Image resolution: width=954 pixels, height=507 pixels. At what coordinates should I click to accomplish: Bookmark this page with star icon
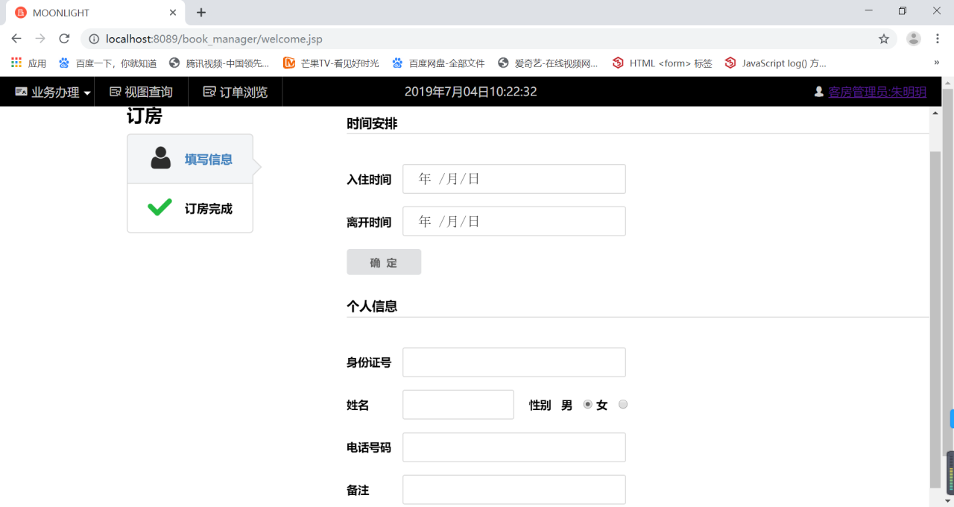coord(884,39)
